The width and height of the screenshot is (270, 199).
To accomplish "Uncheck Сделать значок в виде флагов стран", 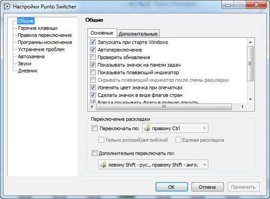I will pos(93,95).
